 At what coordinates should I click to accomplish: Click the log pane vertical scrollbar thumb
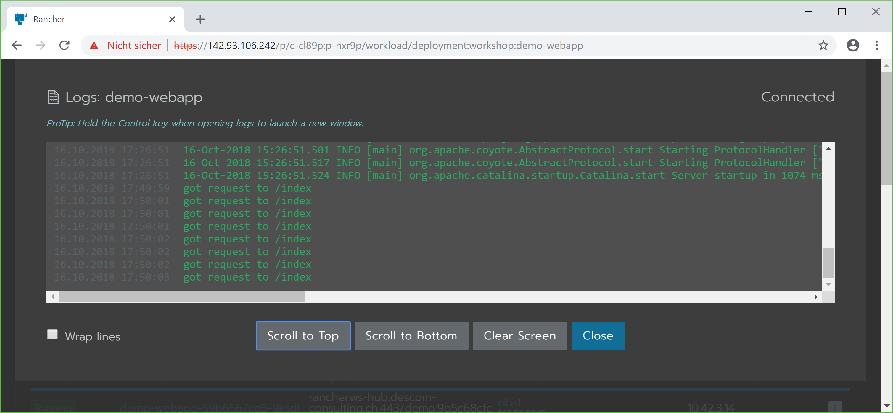click(828, 263)
